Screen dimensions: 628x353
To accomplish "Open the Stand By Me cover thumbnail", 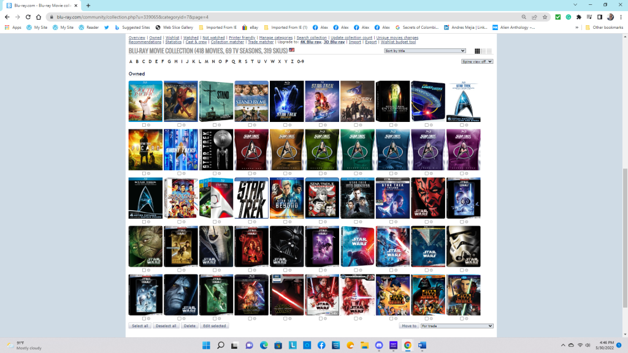I will [251, 101].
